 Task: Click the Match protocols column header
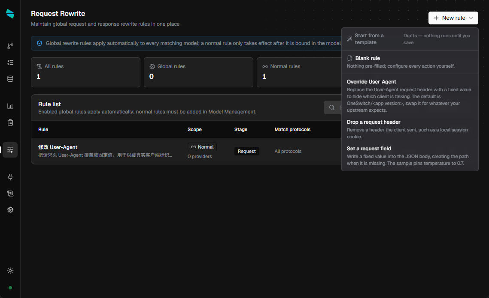point(292,129)
